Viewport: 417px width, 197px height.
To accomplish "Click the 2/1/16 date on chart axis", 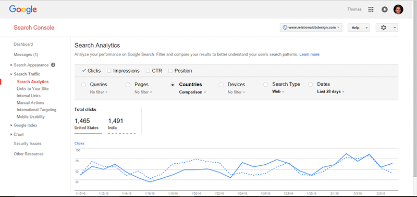I will [334, 193].
